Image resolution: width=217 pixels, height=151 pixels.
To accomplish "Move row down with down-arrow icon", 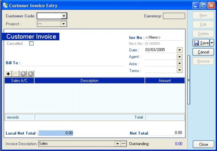I will click(30, 74).
